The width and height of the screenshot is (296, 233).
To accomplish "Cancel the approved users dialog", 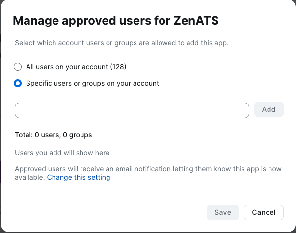I will click(x=264, y=212).
